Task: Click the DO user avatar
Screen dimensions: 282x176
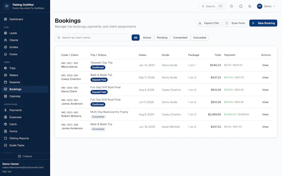Action: point(259,6)
